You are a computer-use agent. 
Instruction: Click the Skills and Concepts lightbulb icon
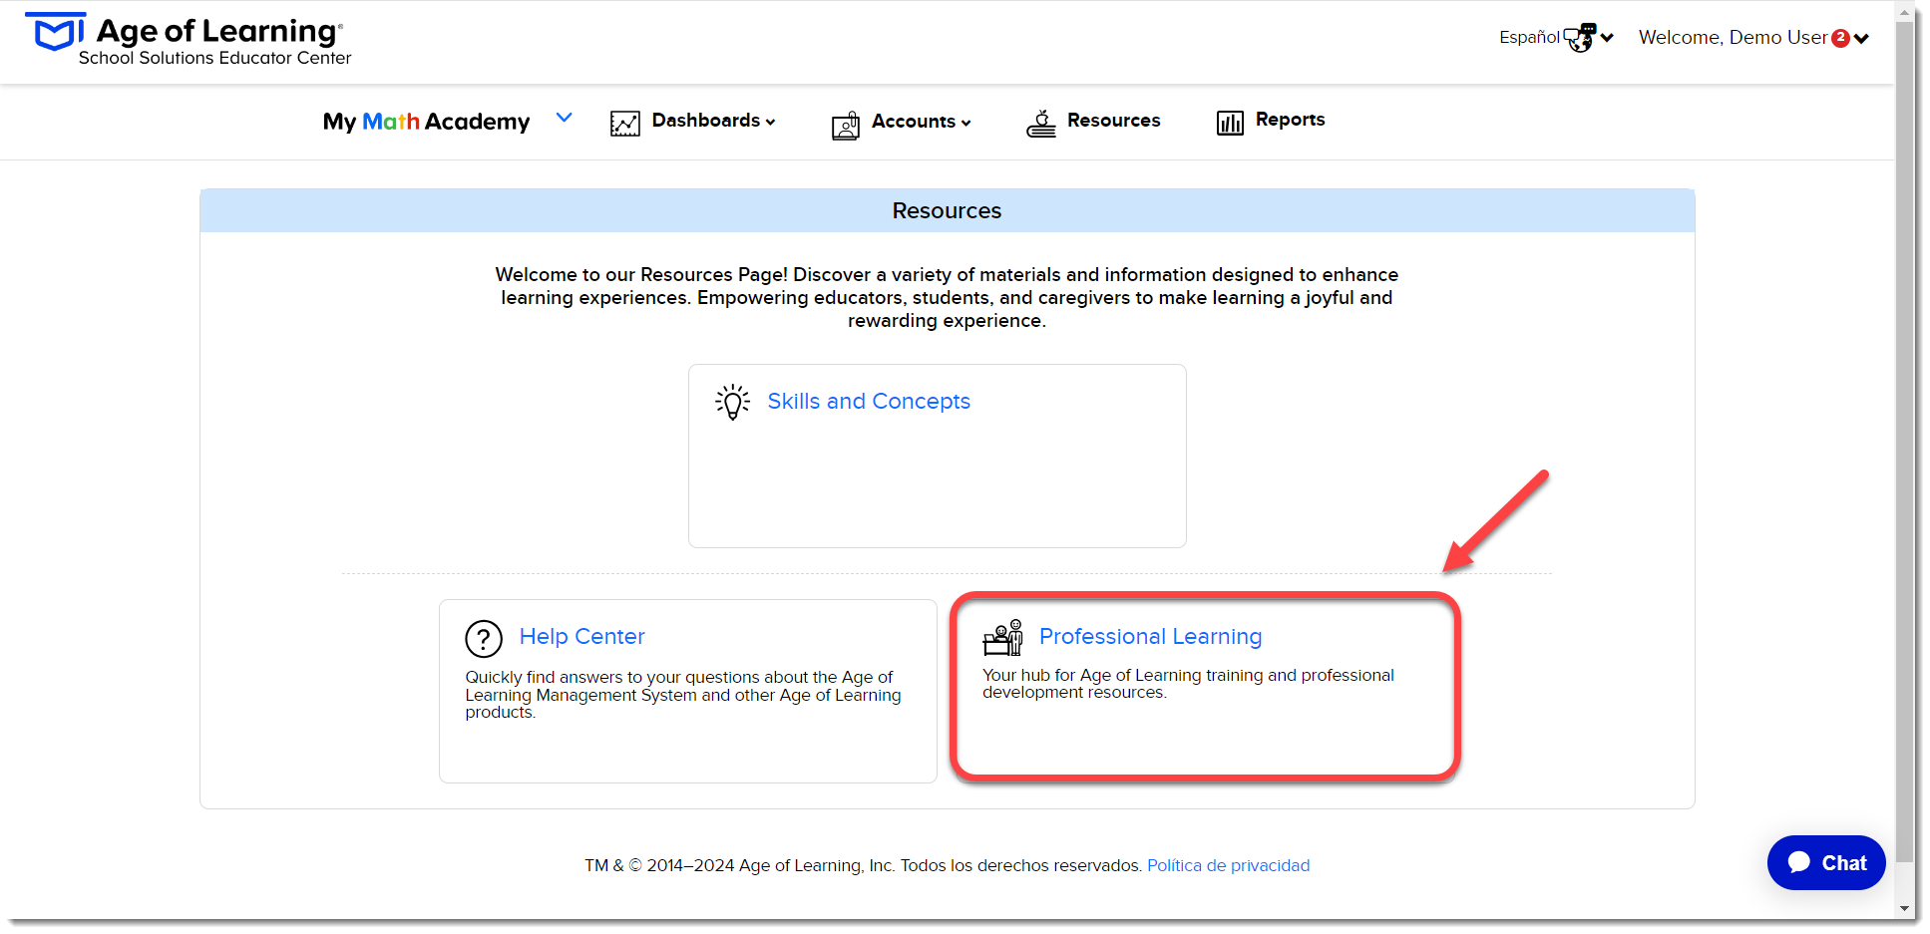pos(733,402)
